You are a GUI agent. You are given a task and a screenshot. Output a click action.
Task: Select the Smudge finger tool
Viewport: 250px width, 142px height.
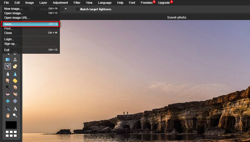(7, 81)
